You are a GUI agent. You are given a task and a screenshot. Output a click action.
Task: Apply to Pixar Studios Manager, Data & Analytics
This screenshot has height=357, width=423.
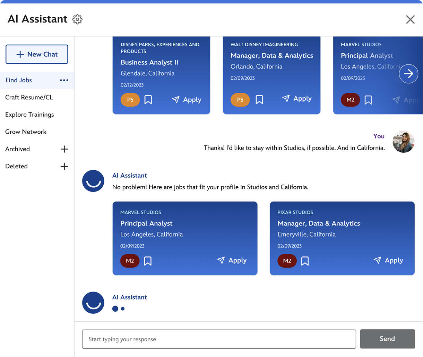coord(388,260)
